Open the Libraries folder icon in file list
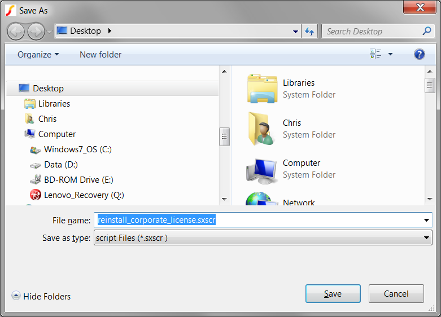 click(262, 89)
